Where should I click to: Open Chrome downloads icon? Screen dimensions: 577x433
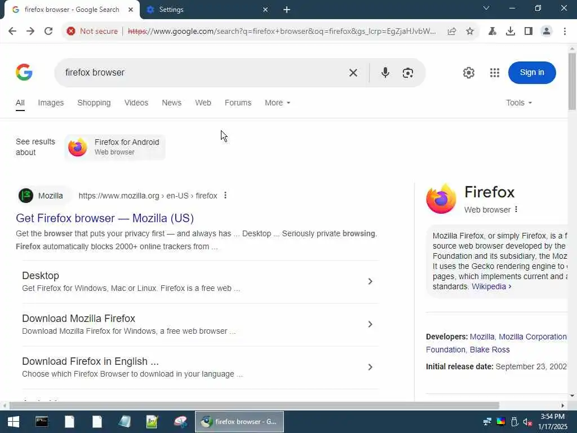point(511,32)
